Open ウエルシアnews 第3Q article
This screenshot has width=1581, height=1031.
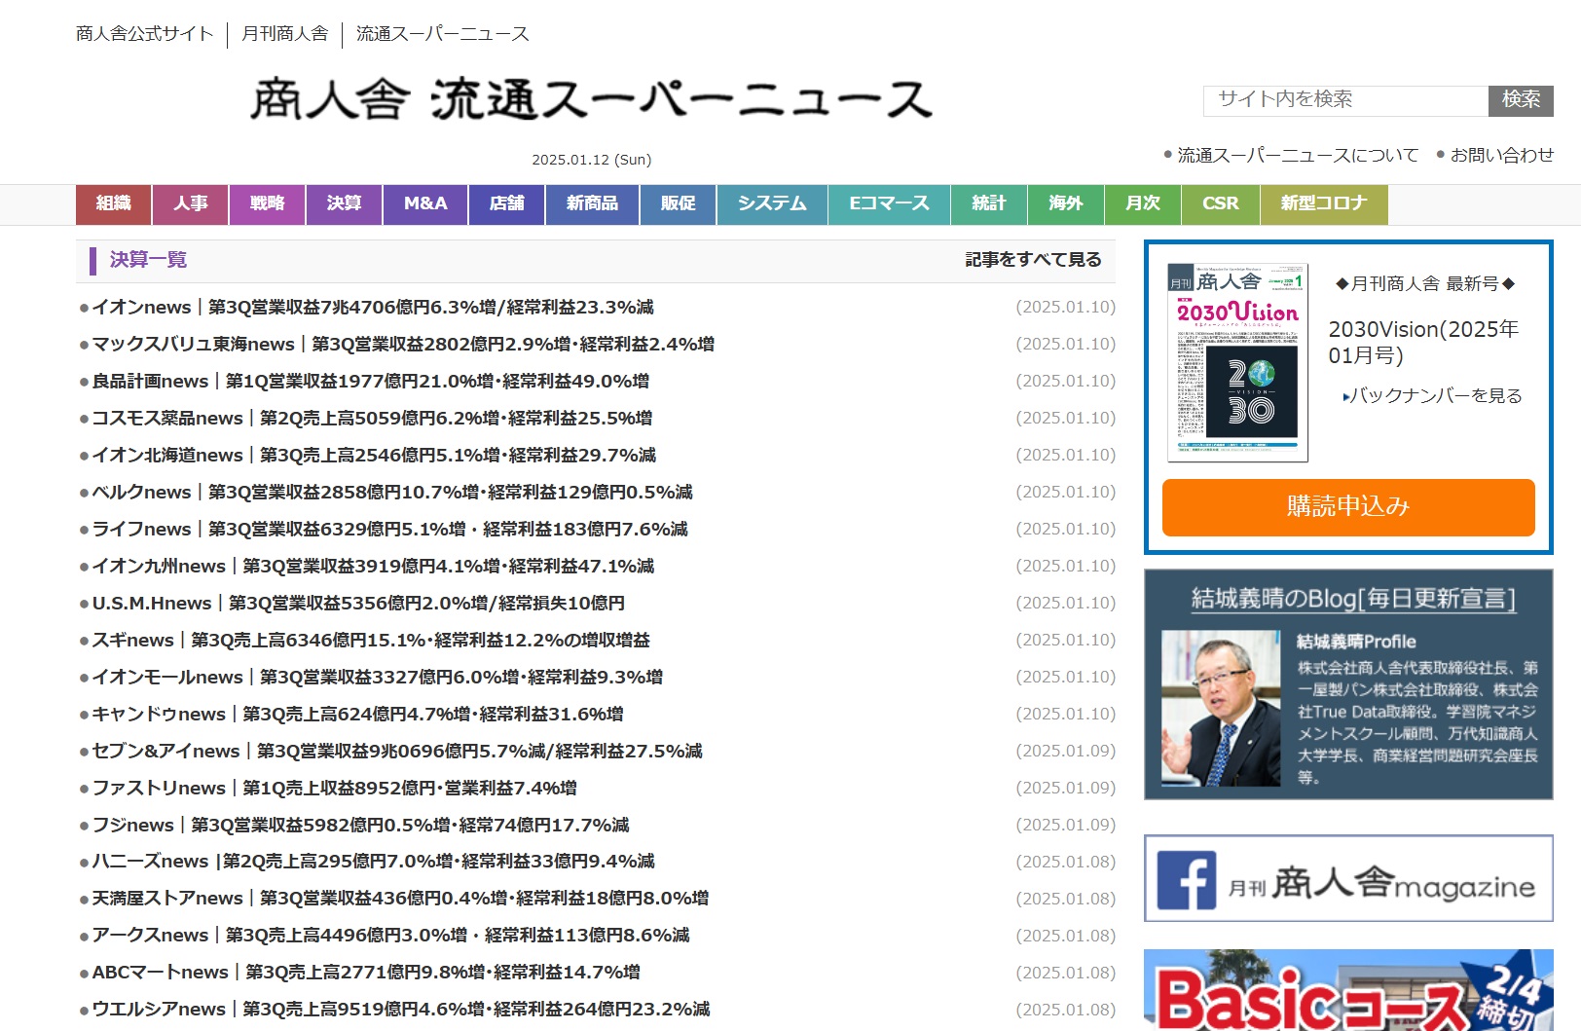401,1010
